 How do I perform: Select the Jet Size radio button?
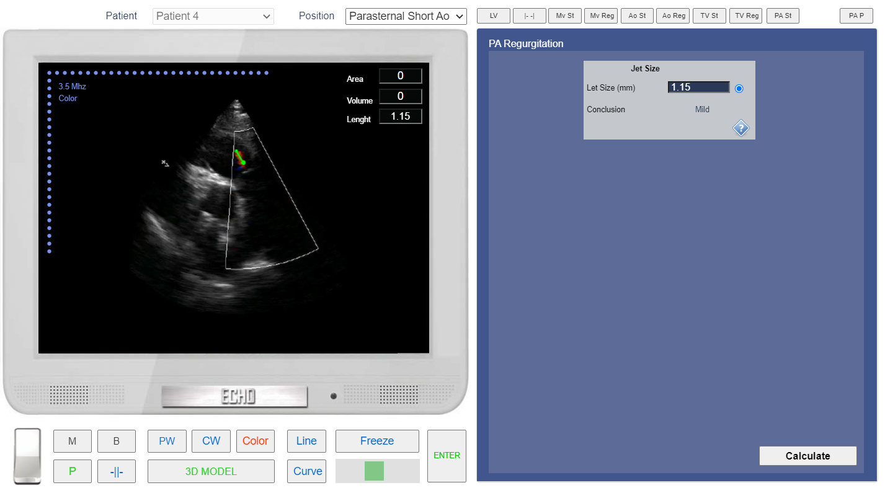[x=739, y=89]
